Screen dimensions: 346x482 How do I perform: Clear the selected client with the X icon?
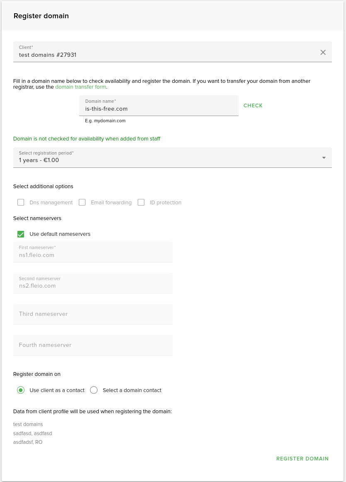click(323, 52)
